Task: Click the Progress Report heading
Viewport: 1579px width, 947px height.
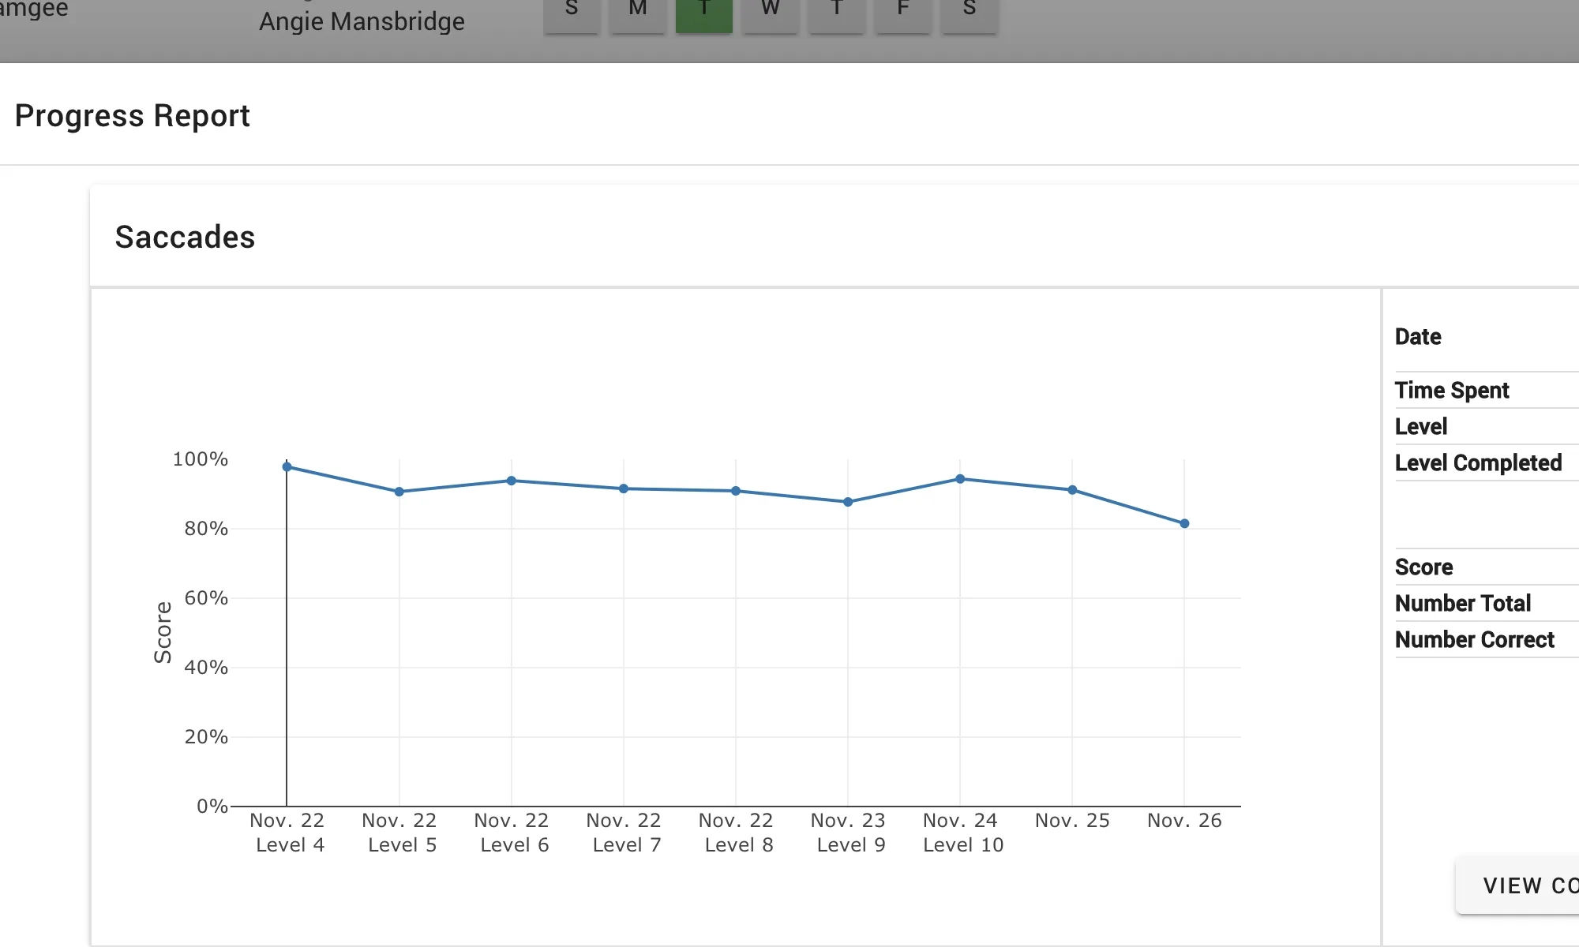Action: pyautogui.click(x=132, y=116)
